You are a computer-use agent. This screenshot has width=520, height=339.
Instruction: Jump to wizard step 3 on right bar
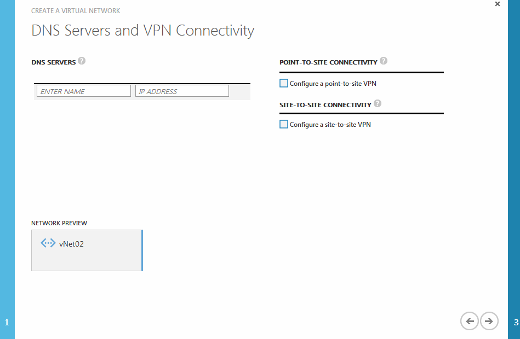pos(516,323)
